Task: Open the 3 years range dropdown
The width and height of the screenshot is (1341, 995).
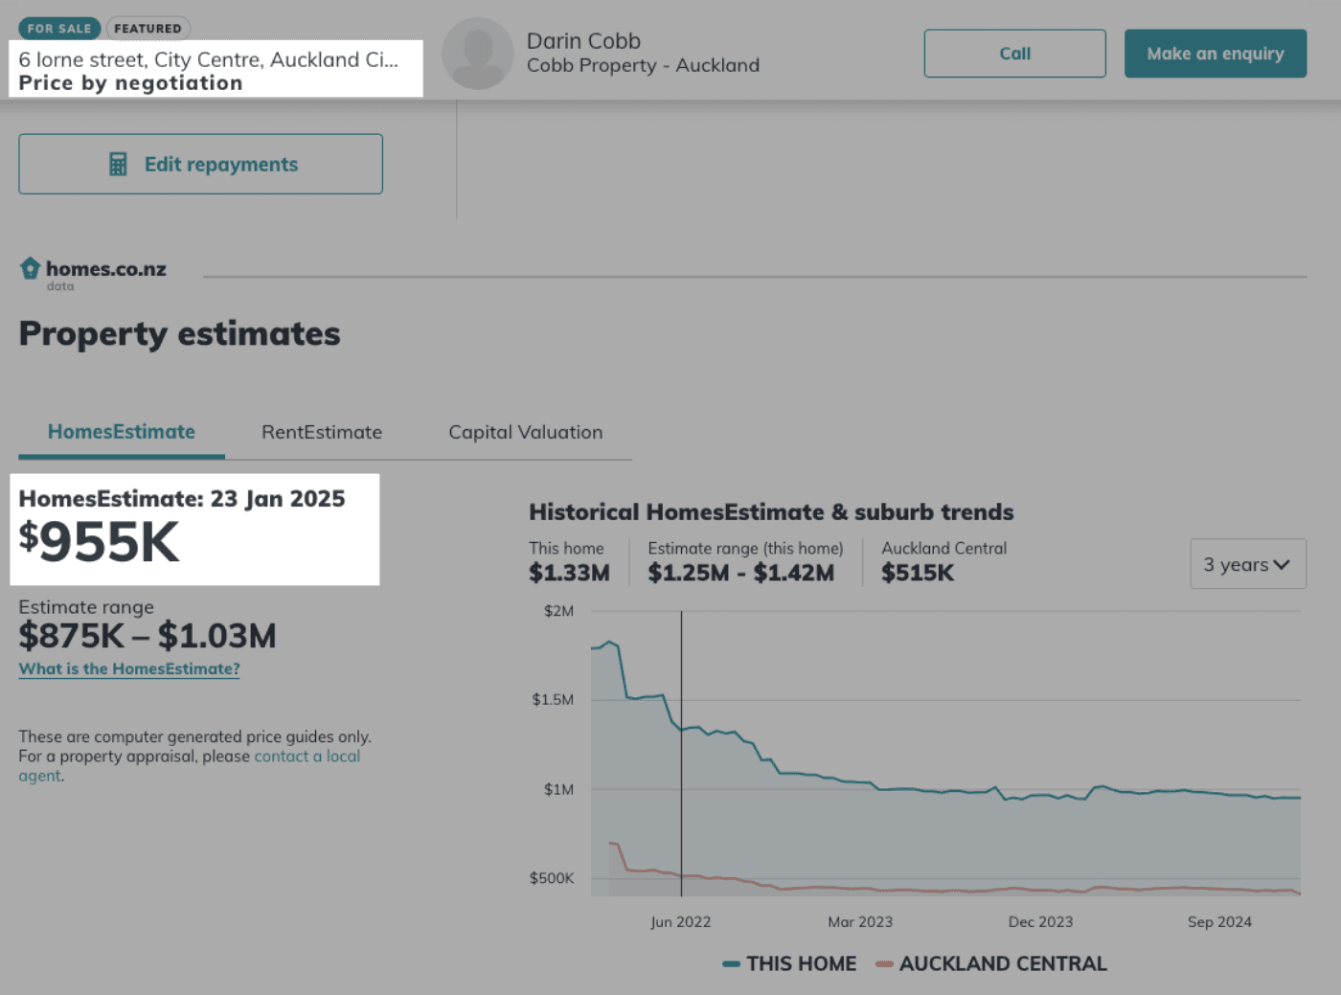Action: click(1247, 564)
